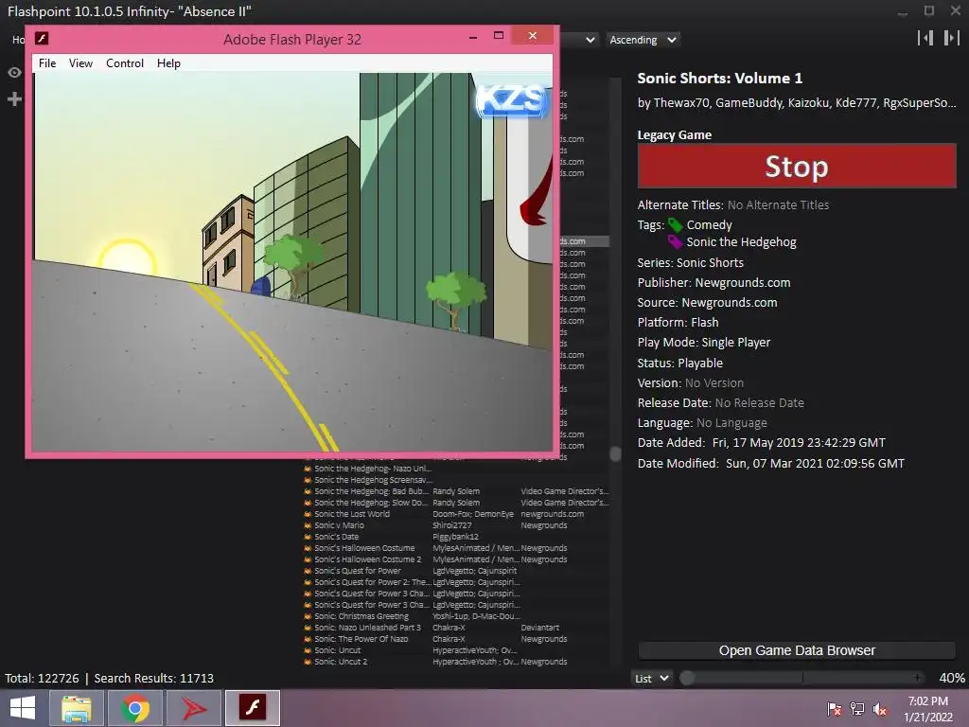Click the Piggybank12 developer cell
The width and height of the screenshot is (969, 727).
coord(455,537)
